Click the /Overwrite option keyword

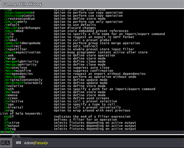point(14,86)
